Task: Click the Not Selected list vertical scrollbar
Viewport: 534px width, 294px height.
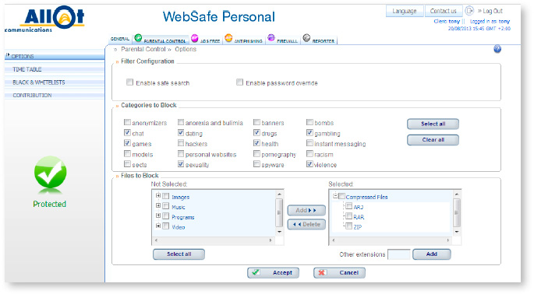Action: point(279,213)
